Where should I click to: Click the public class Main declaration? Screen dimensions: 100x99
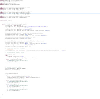(x=6, y=20)
